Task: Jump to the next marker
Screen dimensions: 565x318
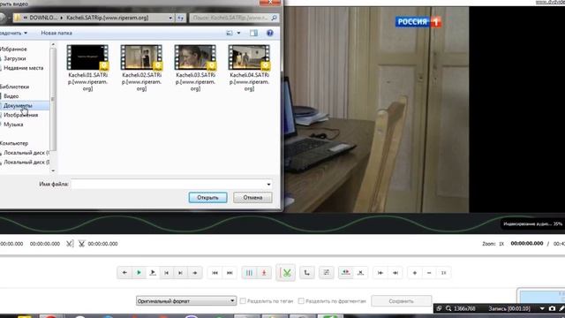Action: 230,273
